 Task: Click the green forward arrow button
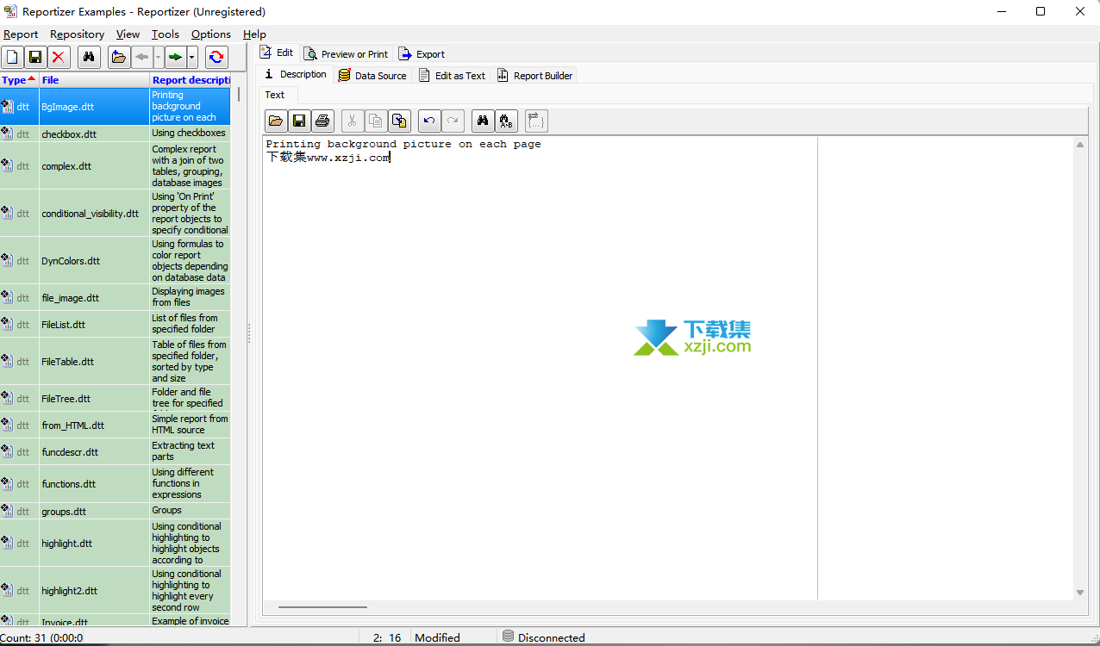pyautogui.click(x=175, y=58)
